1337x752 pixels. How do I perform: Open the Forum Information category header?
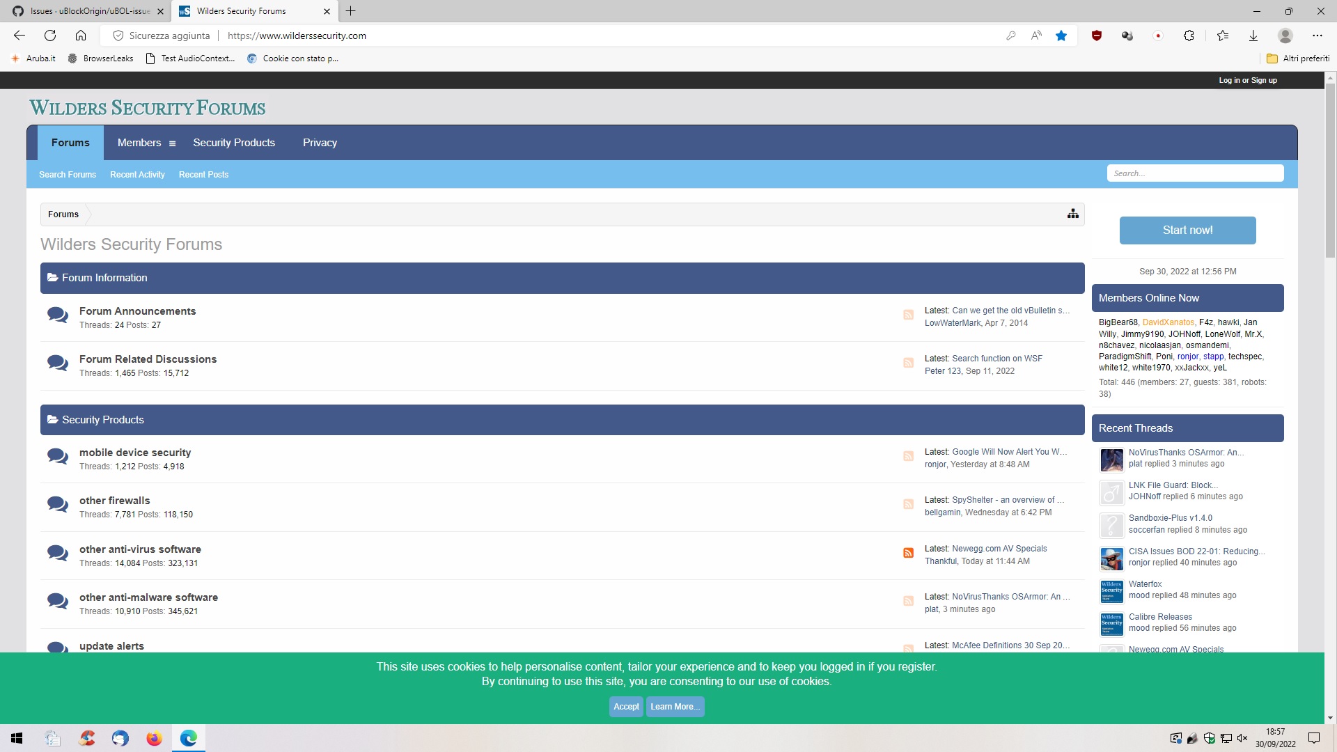(104, 278)
